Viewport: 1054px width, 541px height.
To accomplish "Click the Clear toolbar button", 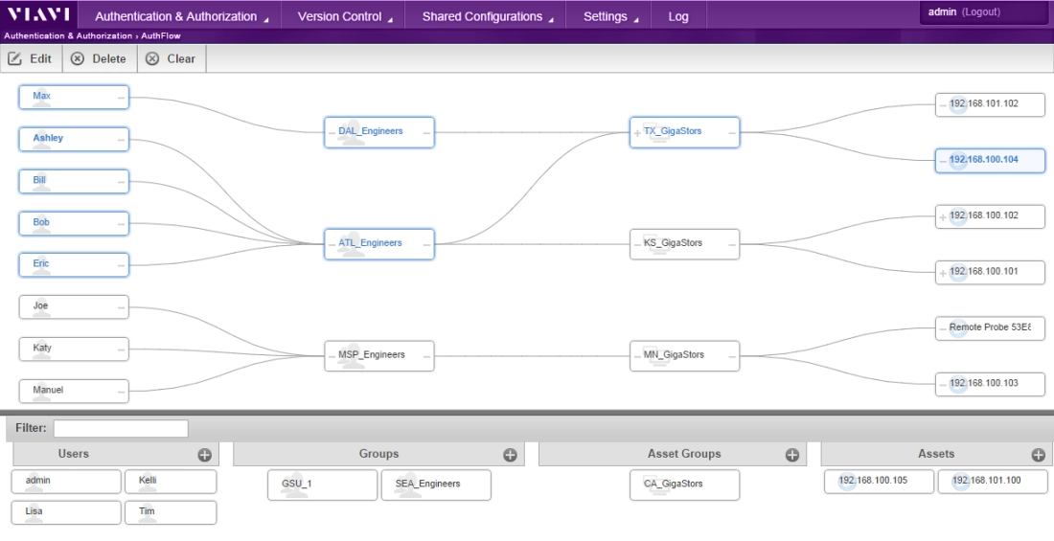I will (x=171, y=58).
